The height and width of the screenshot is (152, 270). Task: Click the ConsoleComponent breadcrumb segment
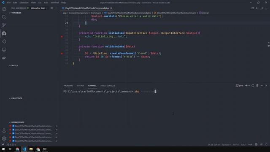[79, 13]
